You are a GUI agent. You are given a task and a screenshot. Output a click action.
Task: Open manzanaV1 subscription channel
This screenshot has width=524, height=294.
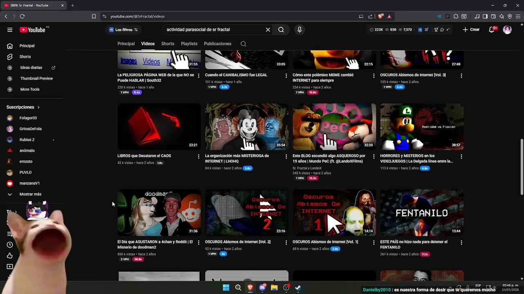tap(29, 183)
